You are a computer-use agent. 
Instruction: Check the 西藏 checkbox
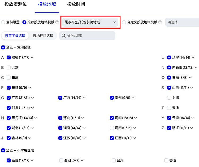(61, 160)
